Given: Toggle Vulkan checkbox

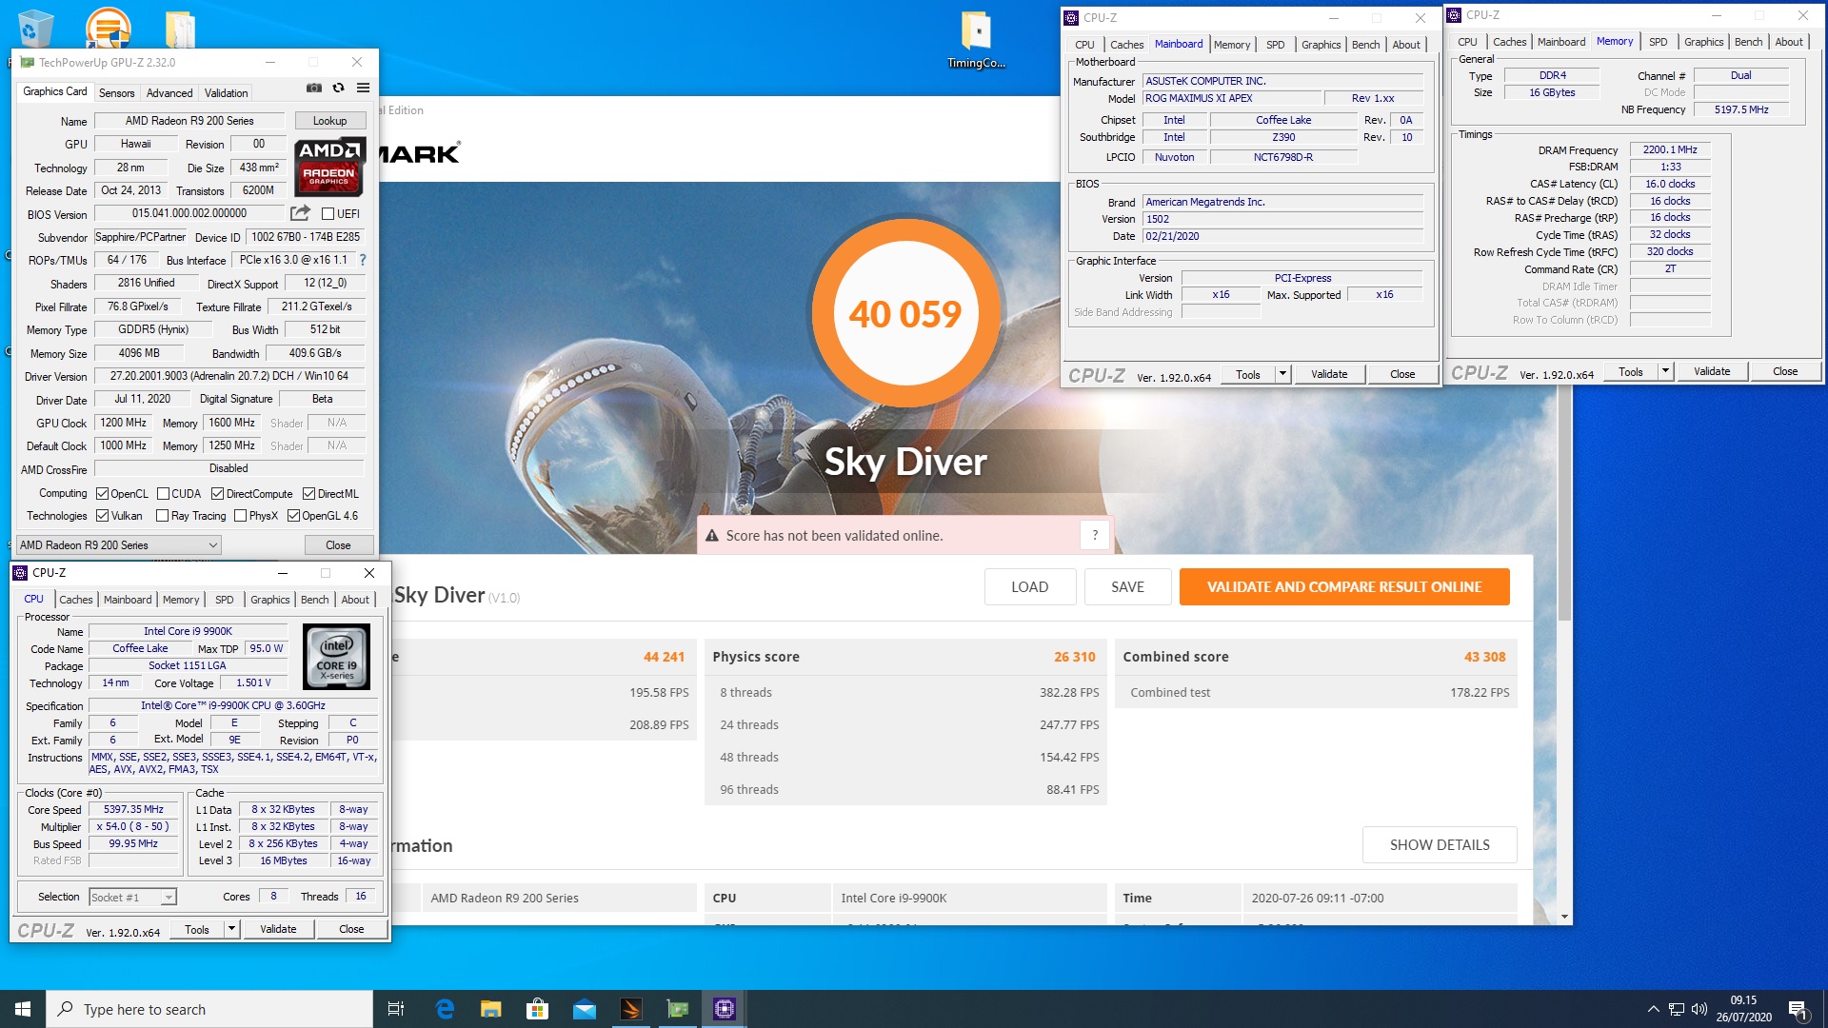Looking at the screenshot, I should pyautogui.click(x=103, y=516).
